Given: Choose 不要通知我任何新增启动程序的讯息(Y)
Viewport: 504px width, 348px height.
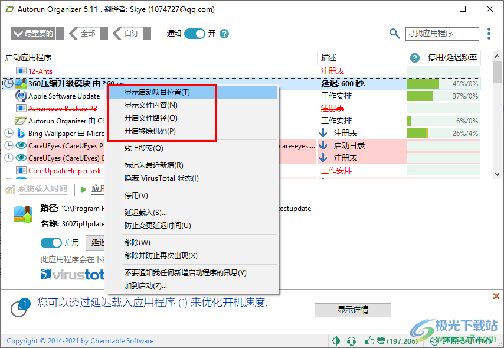Looking at the screenshot, I should [192, 273].
